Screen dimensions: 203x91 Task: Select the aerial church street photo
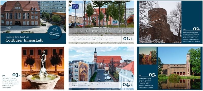pos(101,68)
